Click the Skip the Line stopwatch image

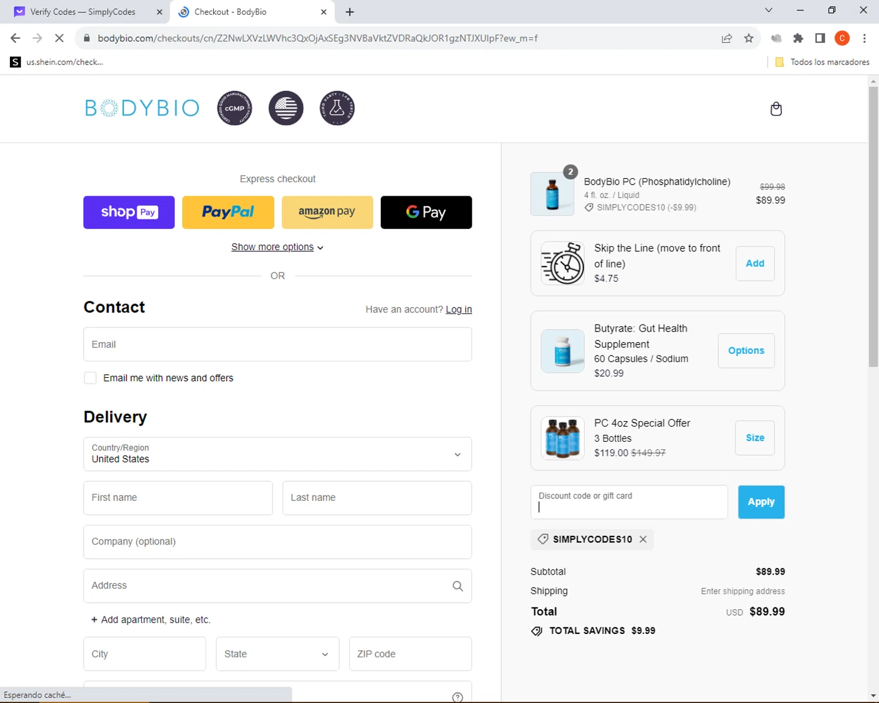pos(563,263)
